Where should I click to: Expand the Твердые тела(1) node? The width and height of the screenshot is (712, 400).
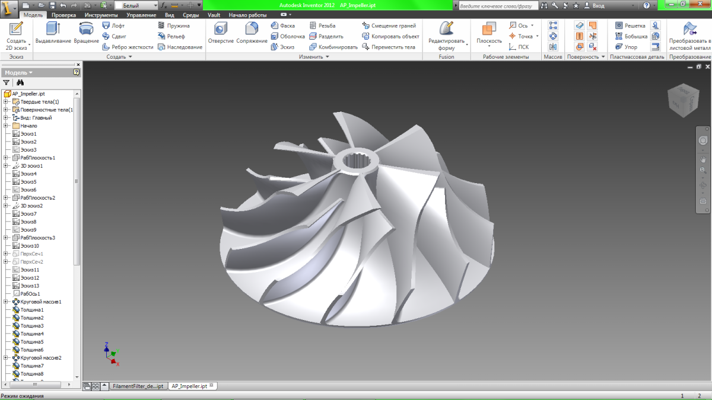click(x=5, y=102)
